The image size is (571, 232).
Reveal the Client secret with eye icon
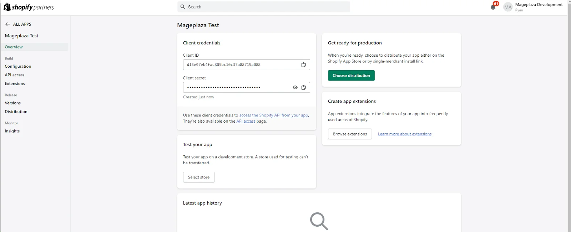[295, 87]
